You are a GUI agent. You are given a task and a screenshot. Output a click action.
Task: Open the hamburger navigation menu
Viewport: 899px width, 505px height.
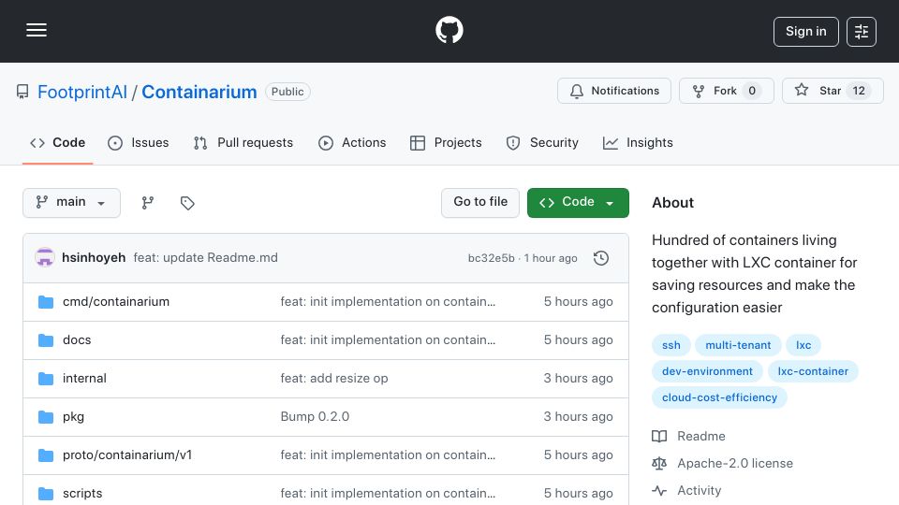pos(37,30)
